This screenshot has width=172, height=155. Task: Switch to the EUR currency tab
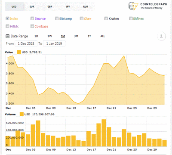point(32,6)
